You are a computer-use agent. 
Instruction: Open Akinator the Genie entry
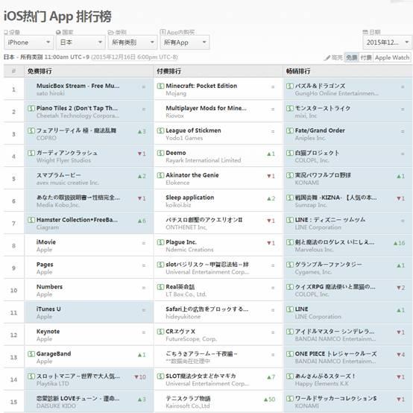tap(192, 175)
